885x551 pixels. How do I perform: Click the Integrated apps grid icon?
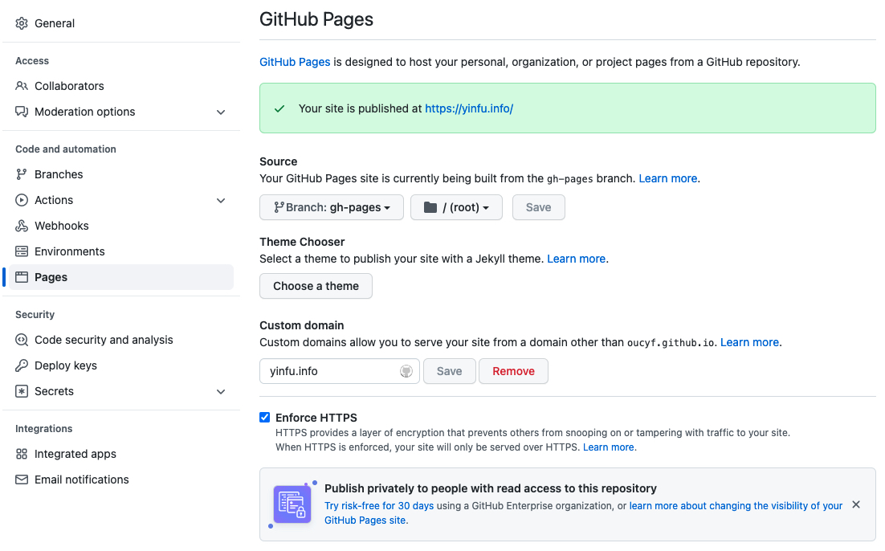click(22, 454)
